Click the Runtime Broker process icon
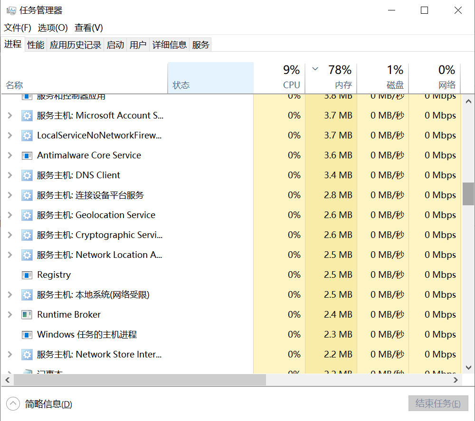The image size is (475, 421). click(x=27, y=315)
